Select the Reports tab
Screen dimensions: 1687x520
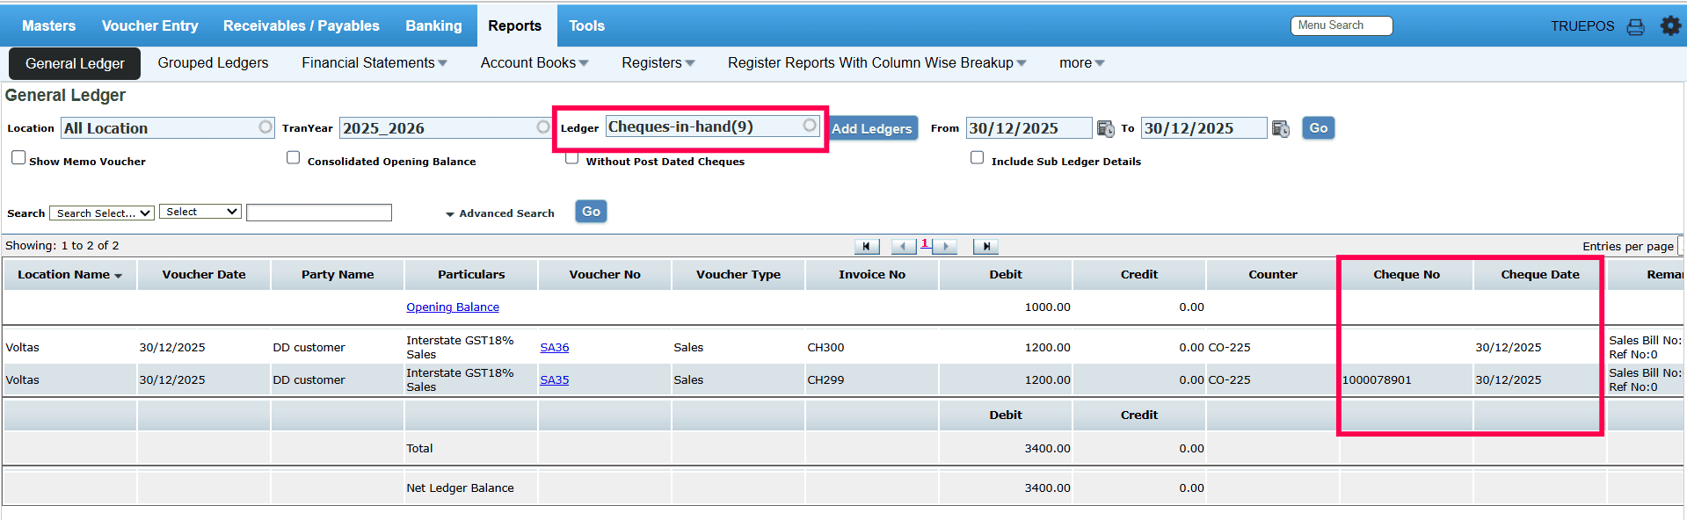point(515,26)
